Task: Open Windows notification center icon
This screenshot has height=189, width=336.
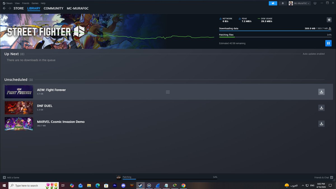Action: tap(330, 185)
